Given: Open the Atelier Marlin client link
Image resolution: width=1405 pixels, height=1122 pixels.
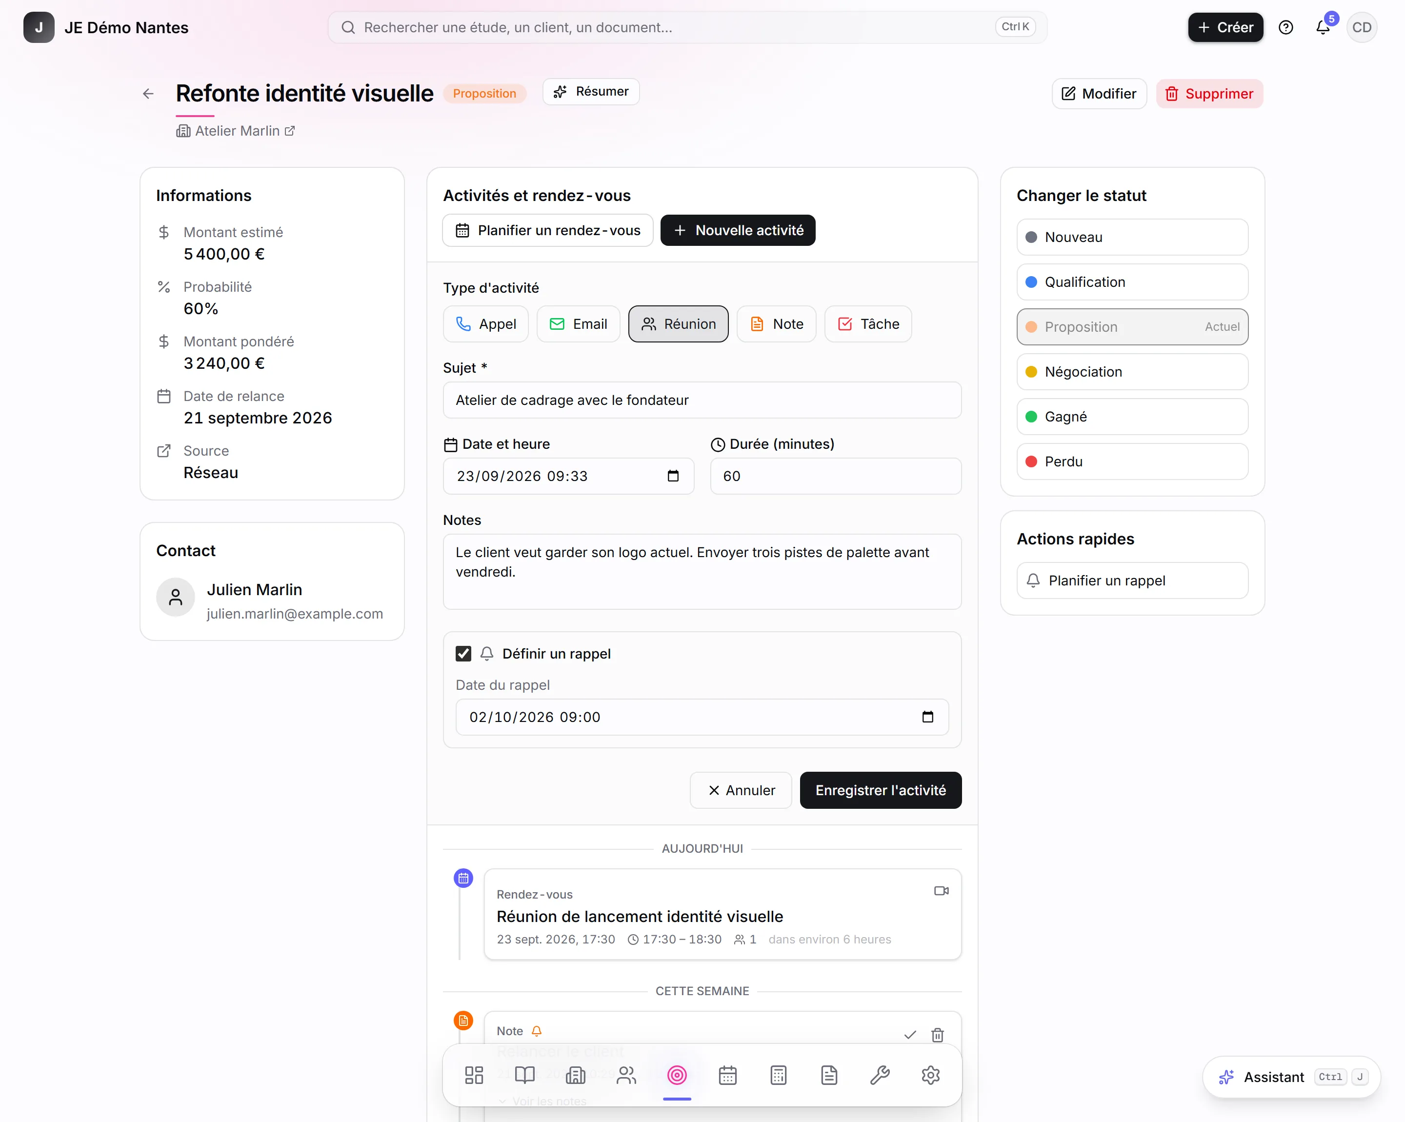Looking at the screenshot, I should [236, 131].
